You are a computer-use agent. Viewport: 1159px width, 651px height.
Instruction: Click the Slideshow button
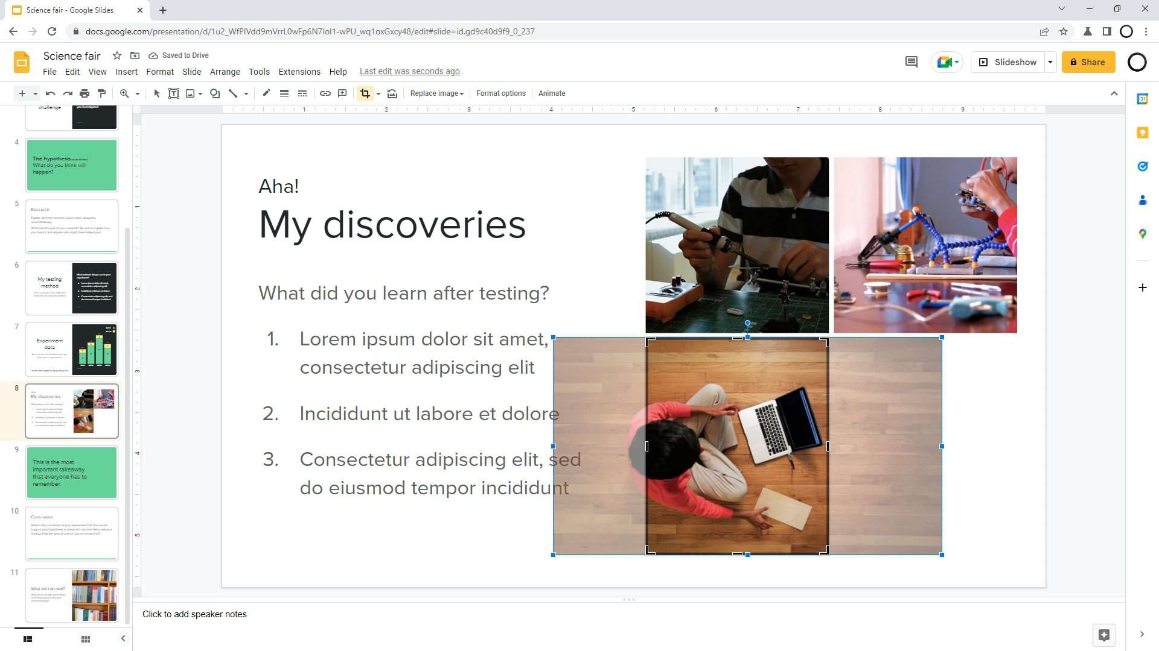[x=1015, y=61]
